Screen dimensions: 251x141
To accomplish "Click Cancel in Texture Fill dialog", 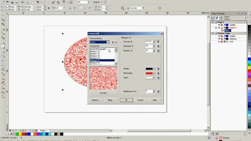I will [140, 100].
